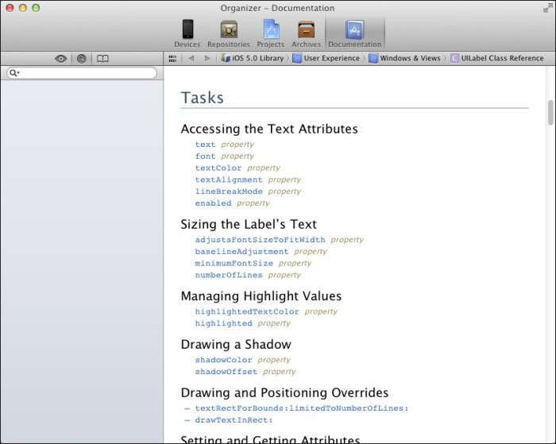This screenshot has height=444, width=556.
Task: Open the iOS 5.0 Library breadcrumb
Action: (253, 58)
